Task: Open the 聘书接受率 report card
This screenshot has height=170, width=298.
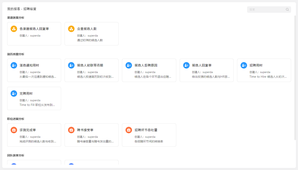Action: (x=91, y=135)
